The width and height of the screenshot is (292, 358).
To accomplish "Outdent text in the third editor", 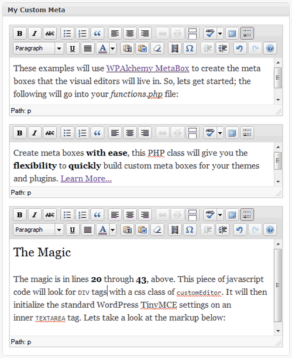I will [x=208, y=230].
